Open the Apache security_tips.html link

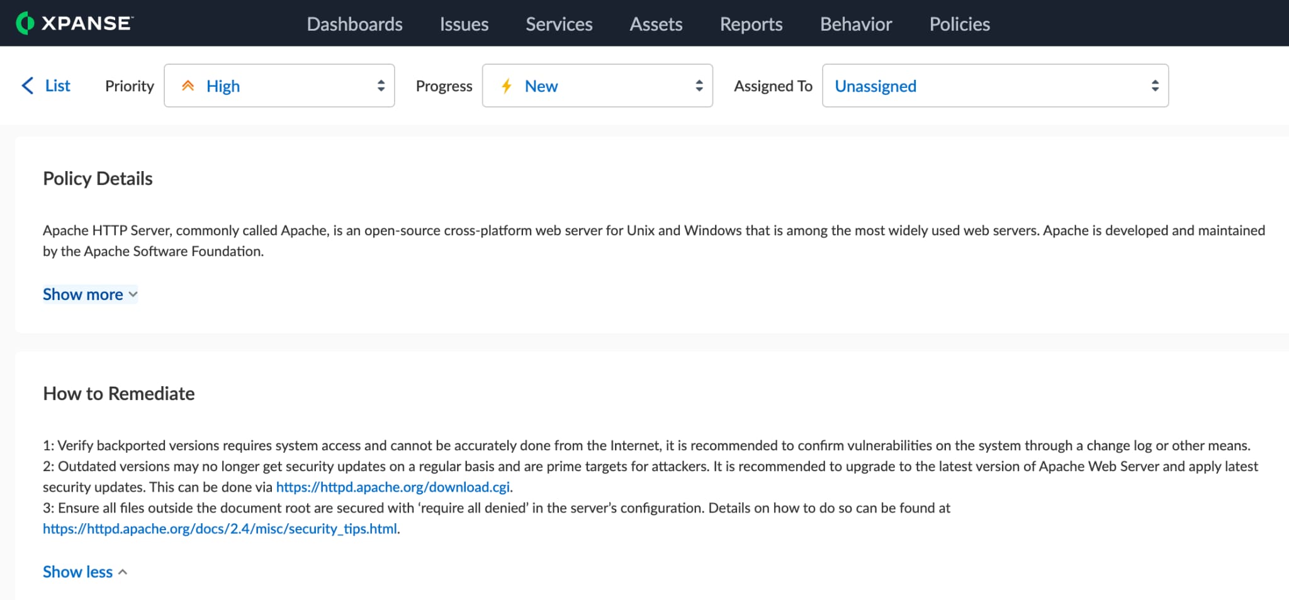220,528
